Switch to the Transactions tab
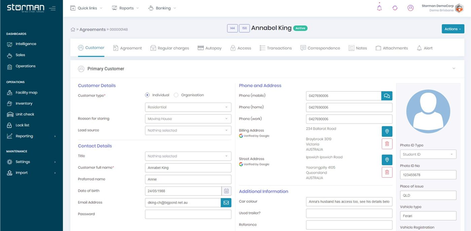 coord(275,48)
